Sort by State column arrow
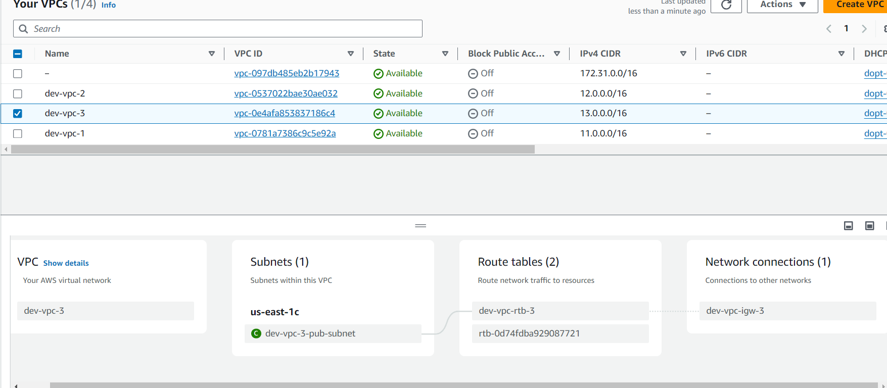 [445, 54]
